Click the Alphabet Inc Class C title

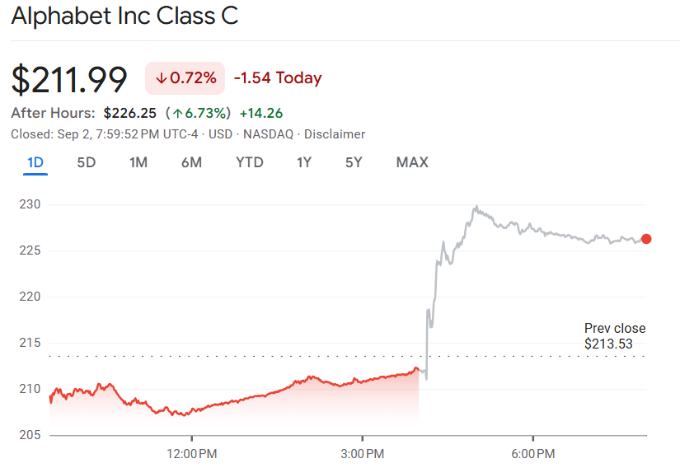[124, 16]
